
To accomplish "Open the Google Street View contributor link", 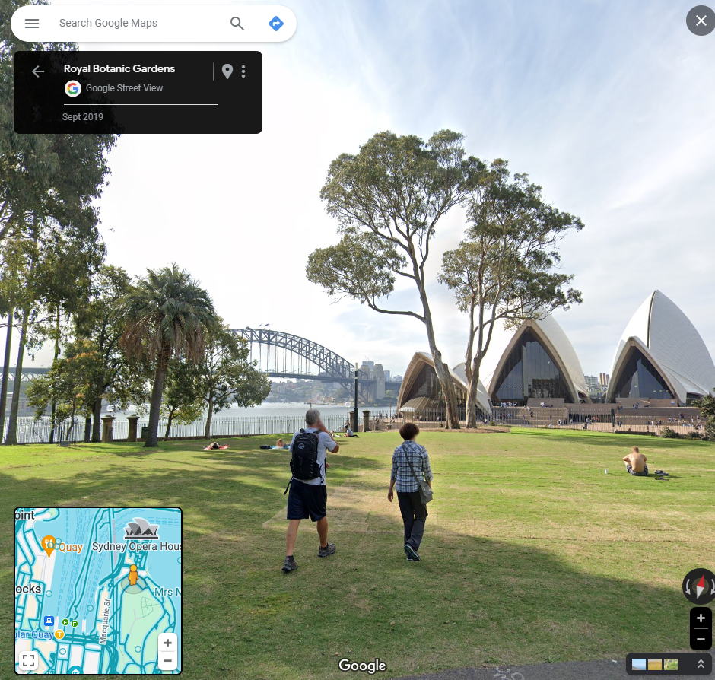I will [125, 88].
